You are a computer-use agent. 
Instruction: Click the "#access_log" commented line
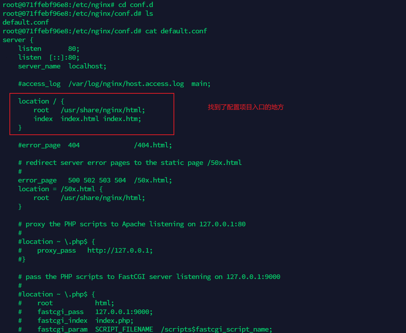coord(114,84)
